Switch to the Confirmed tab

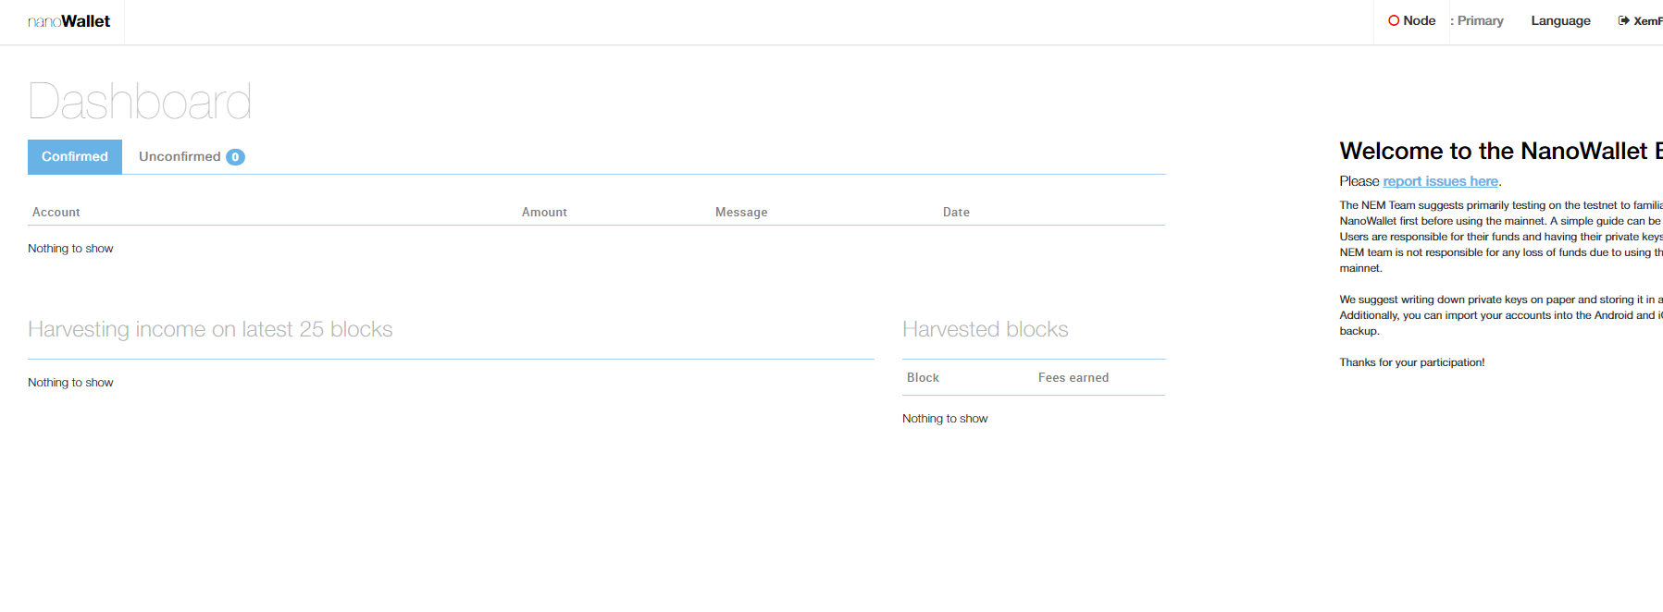pos(75,157)
